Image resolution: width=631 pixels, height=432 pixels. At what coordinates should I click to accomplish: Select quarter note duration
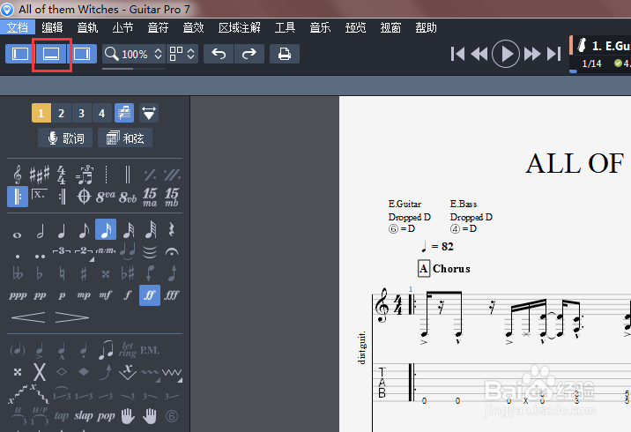coord(61,230)
